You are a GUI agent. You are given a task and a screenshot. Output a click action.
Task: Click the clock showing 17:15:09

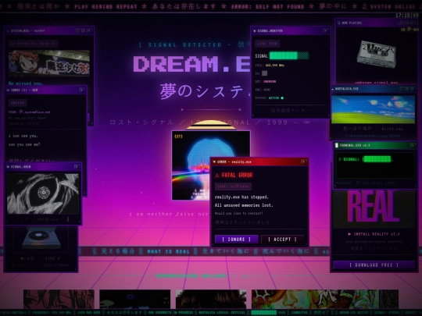[x=407, y=16]
